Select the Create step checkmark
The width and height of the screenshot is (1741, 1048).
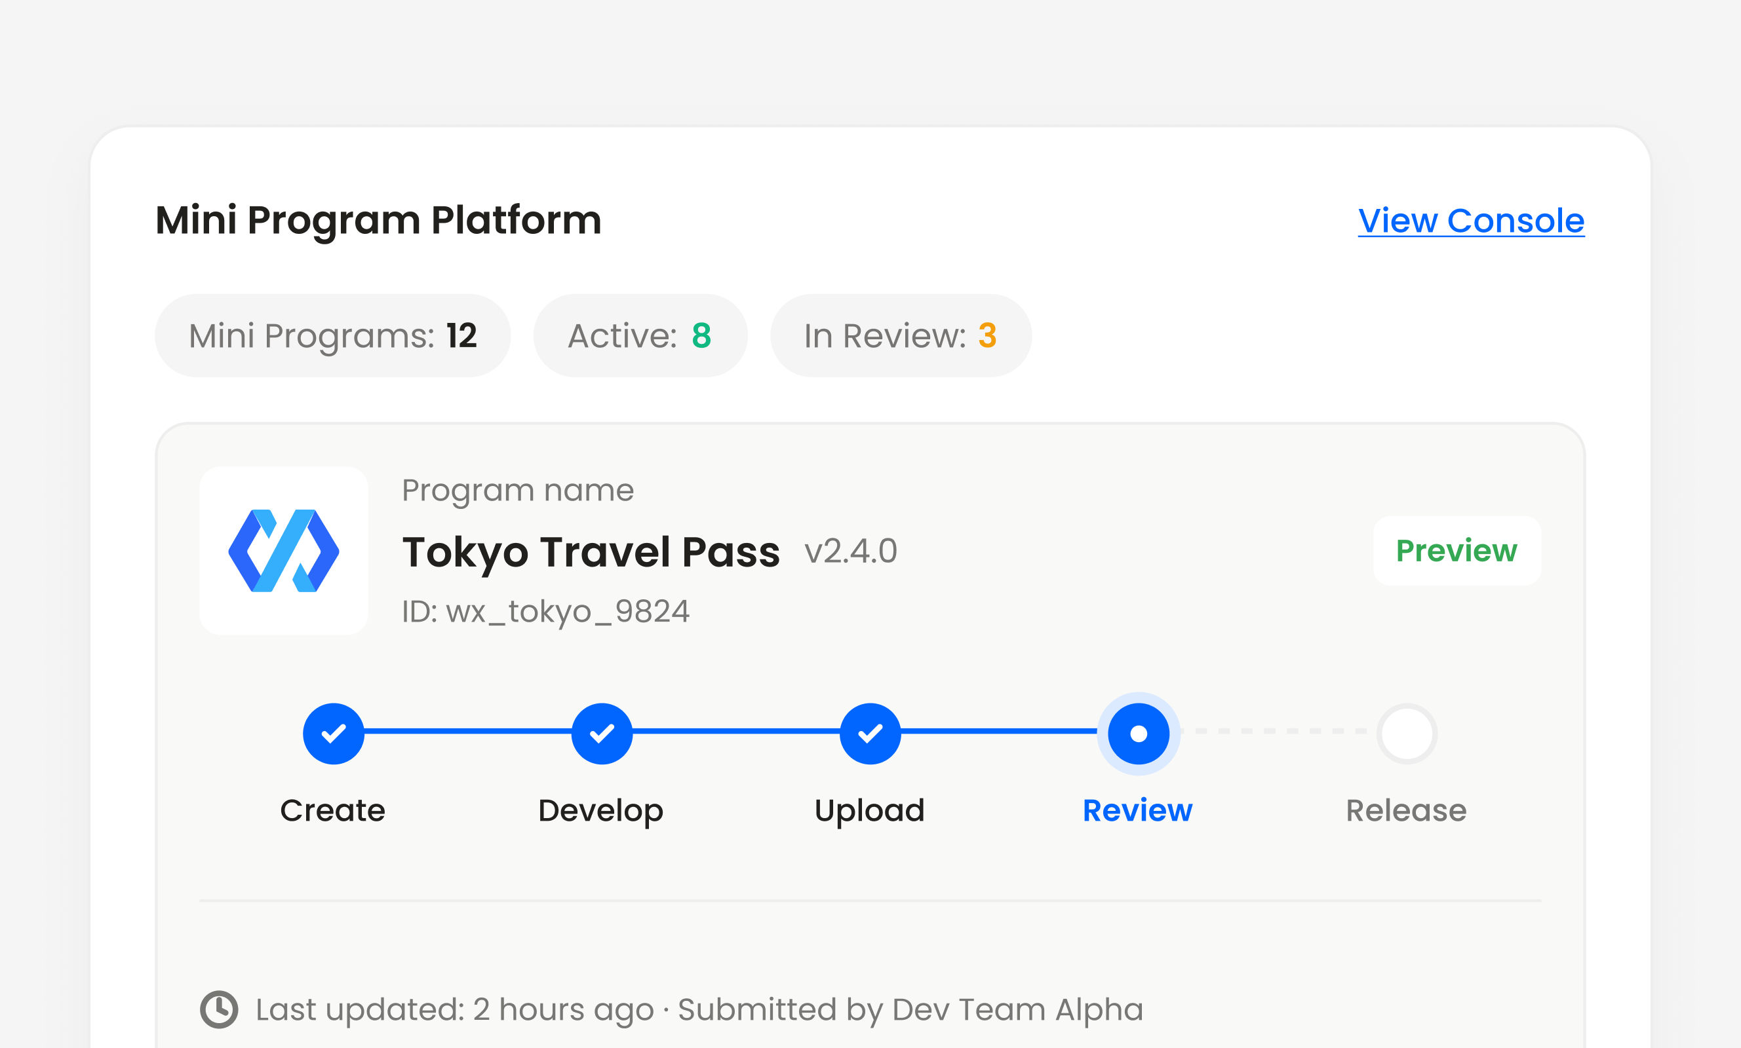[x=334, y=734]
